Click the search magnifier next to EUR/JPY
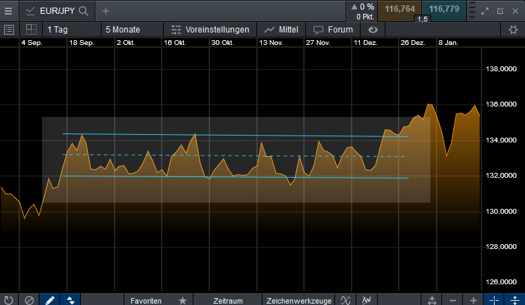525x305 pixels. [84, 11]
